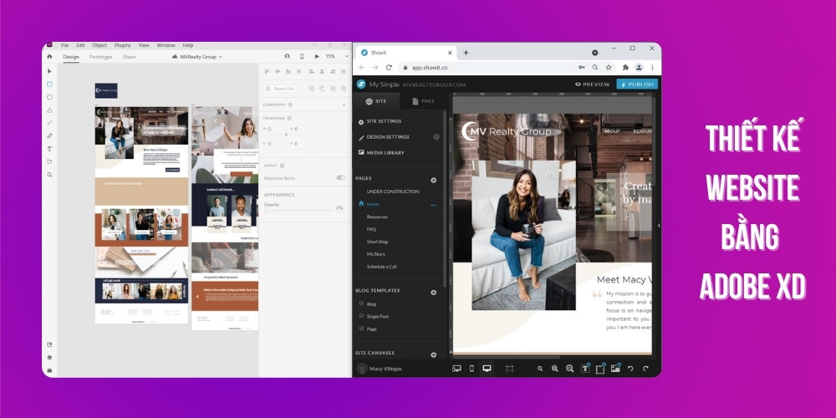Click the Publish button in Showit

637,84
